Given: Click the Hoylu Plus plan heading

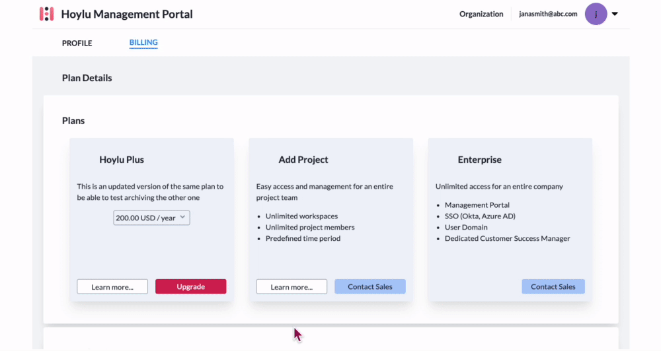Looking at the screenshot, I should [122, 160].
